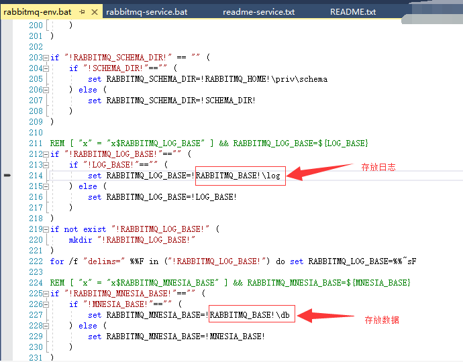Collapse the else block at line 228

click(46, 326)
